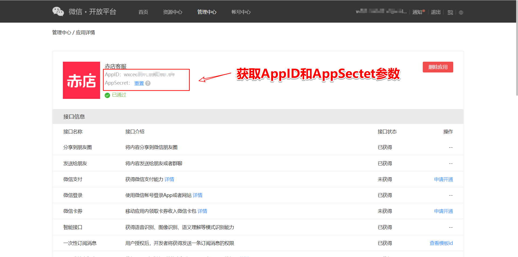This screenshot has width=518, height=257.
Task: Click the 接口状态 column header
Action: [x=387, y=132]
